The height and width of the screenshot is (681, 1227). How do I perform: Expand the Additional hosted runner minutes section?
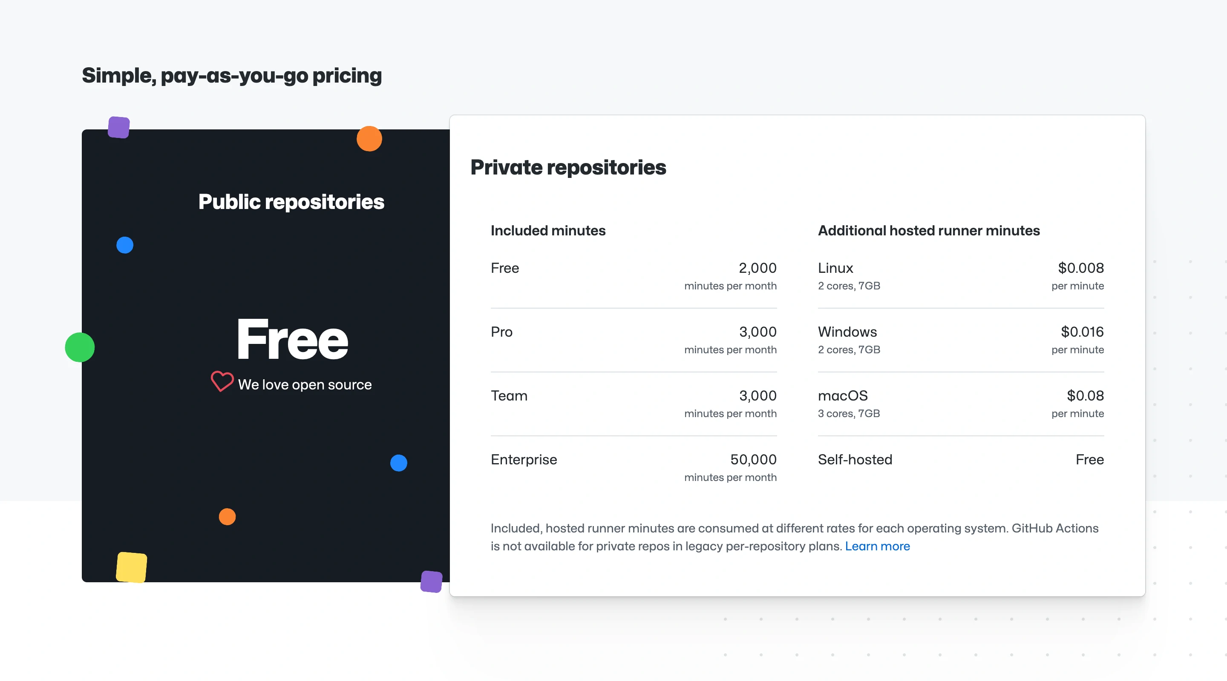click(928, 230)
